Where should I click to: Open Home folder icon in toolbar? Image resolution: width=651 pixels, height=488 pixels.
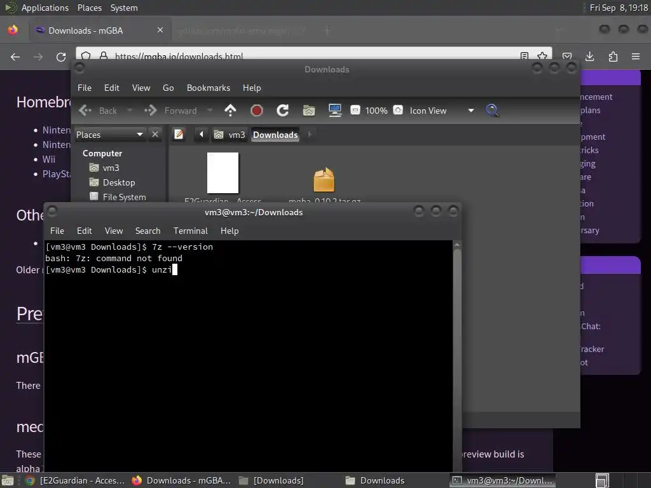[309, 111]
